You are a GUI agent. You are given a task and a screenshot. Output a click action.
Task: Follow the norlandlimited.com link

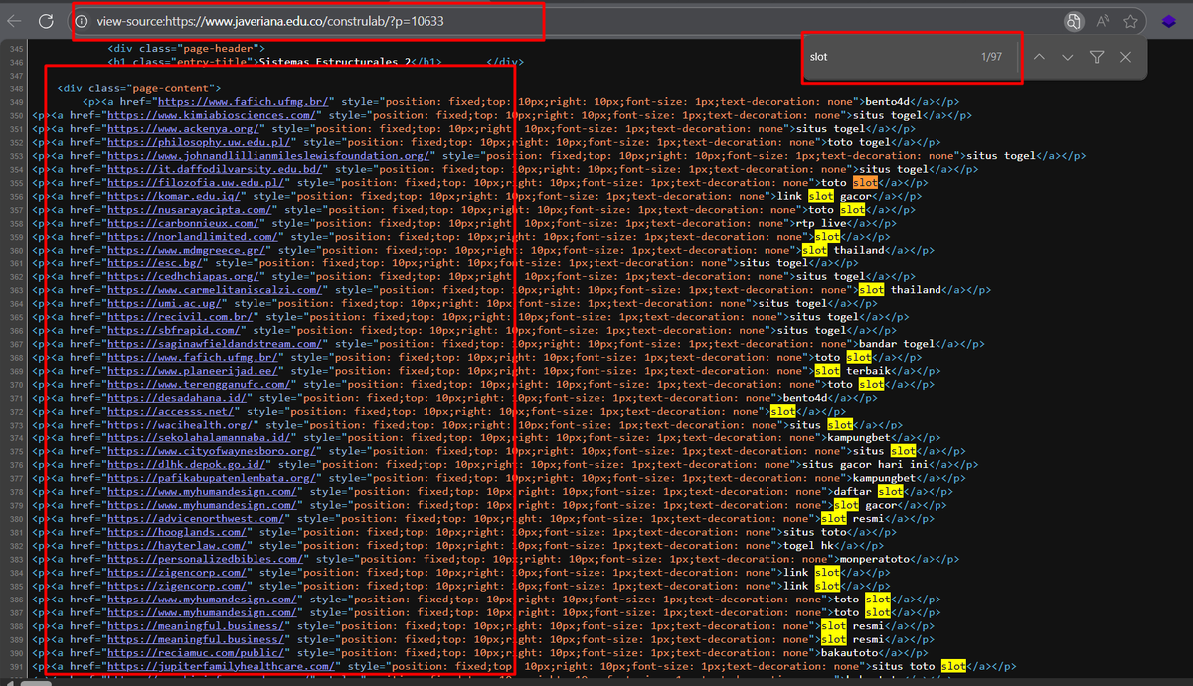pos(194,237)
